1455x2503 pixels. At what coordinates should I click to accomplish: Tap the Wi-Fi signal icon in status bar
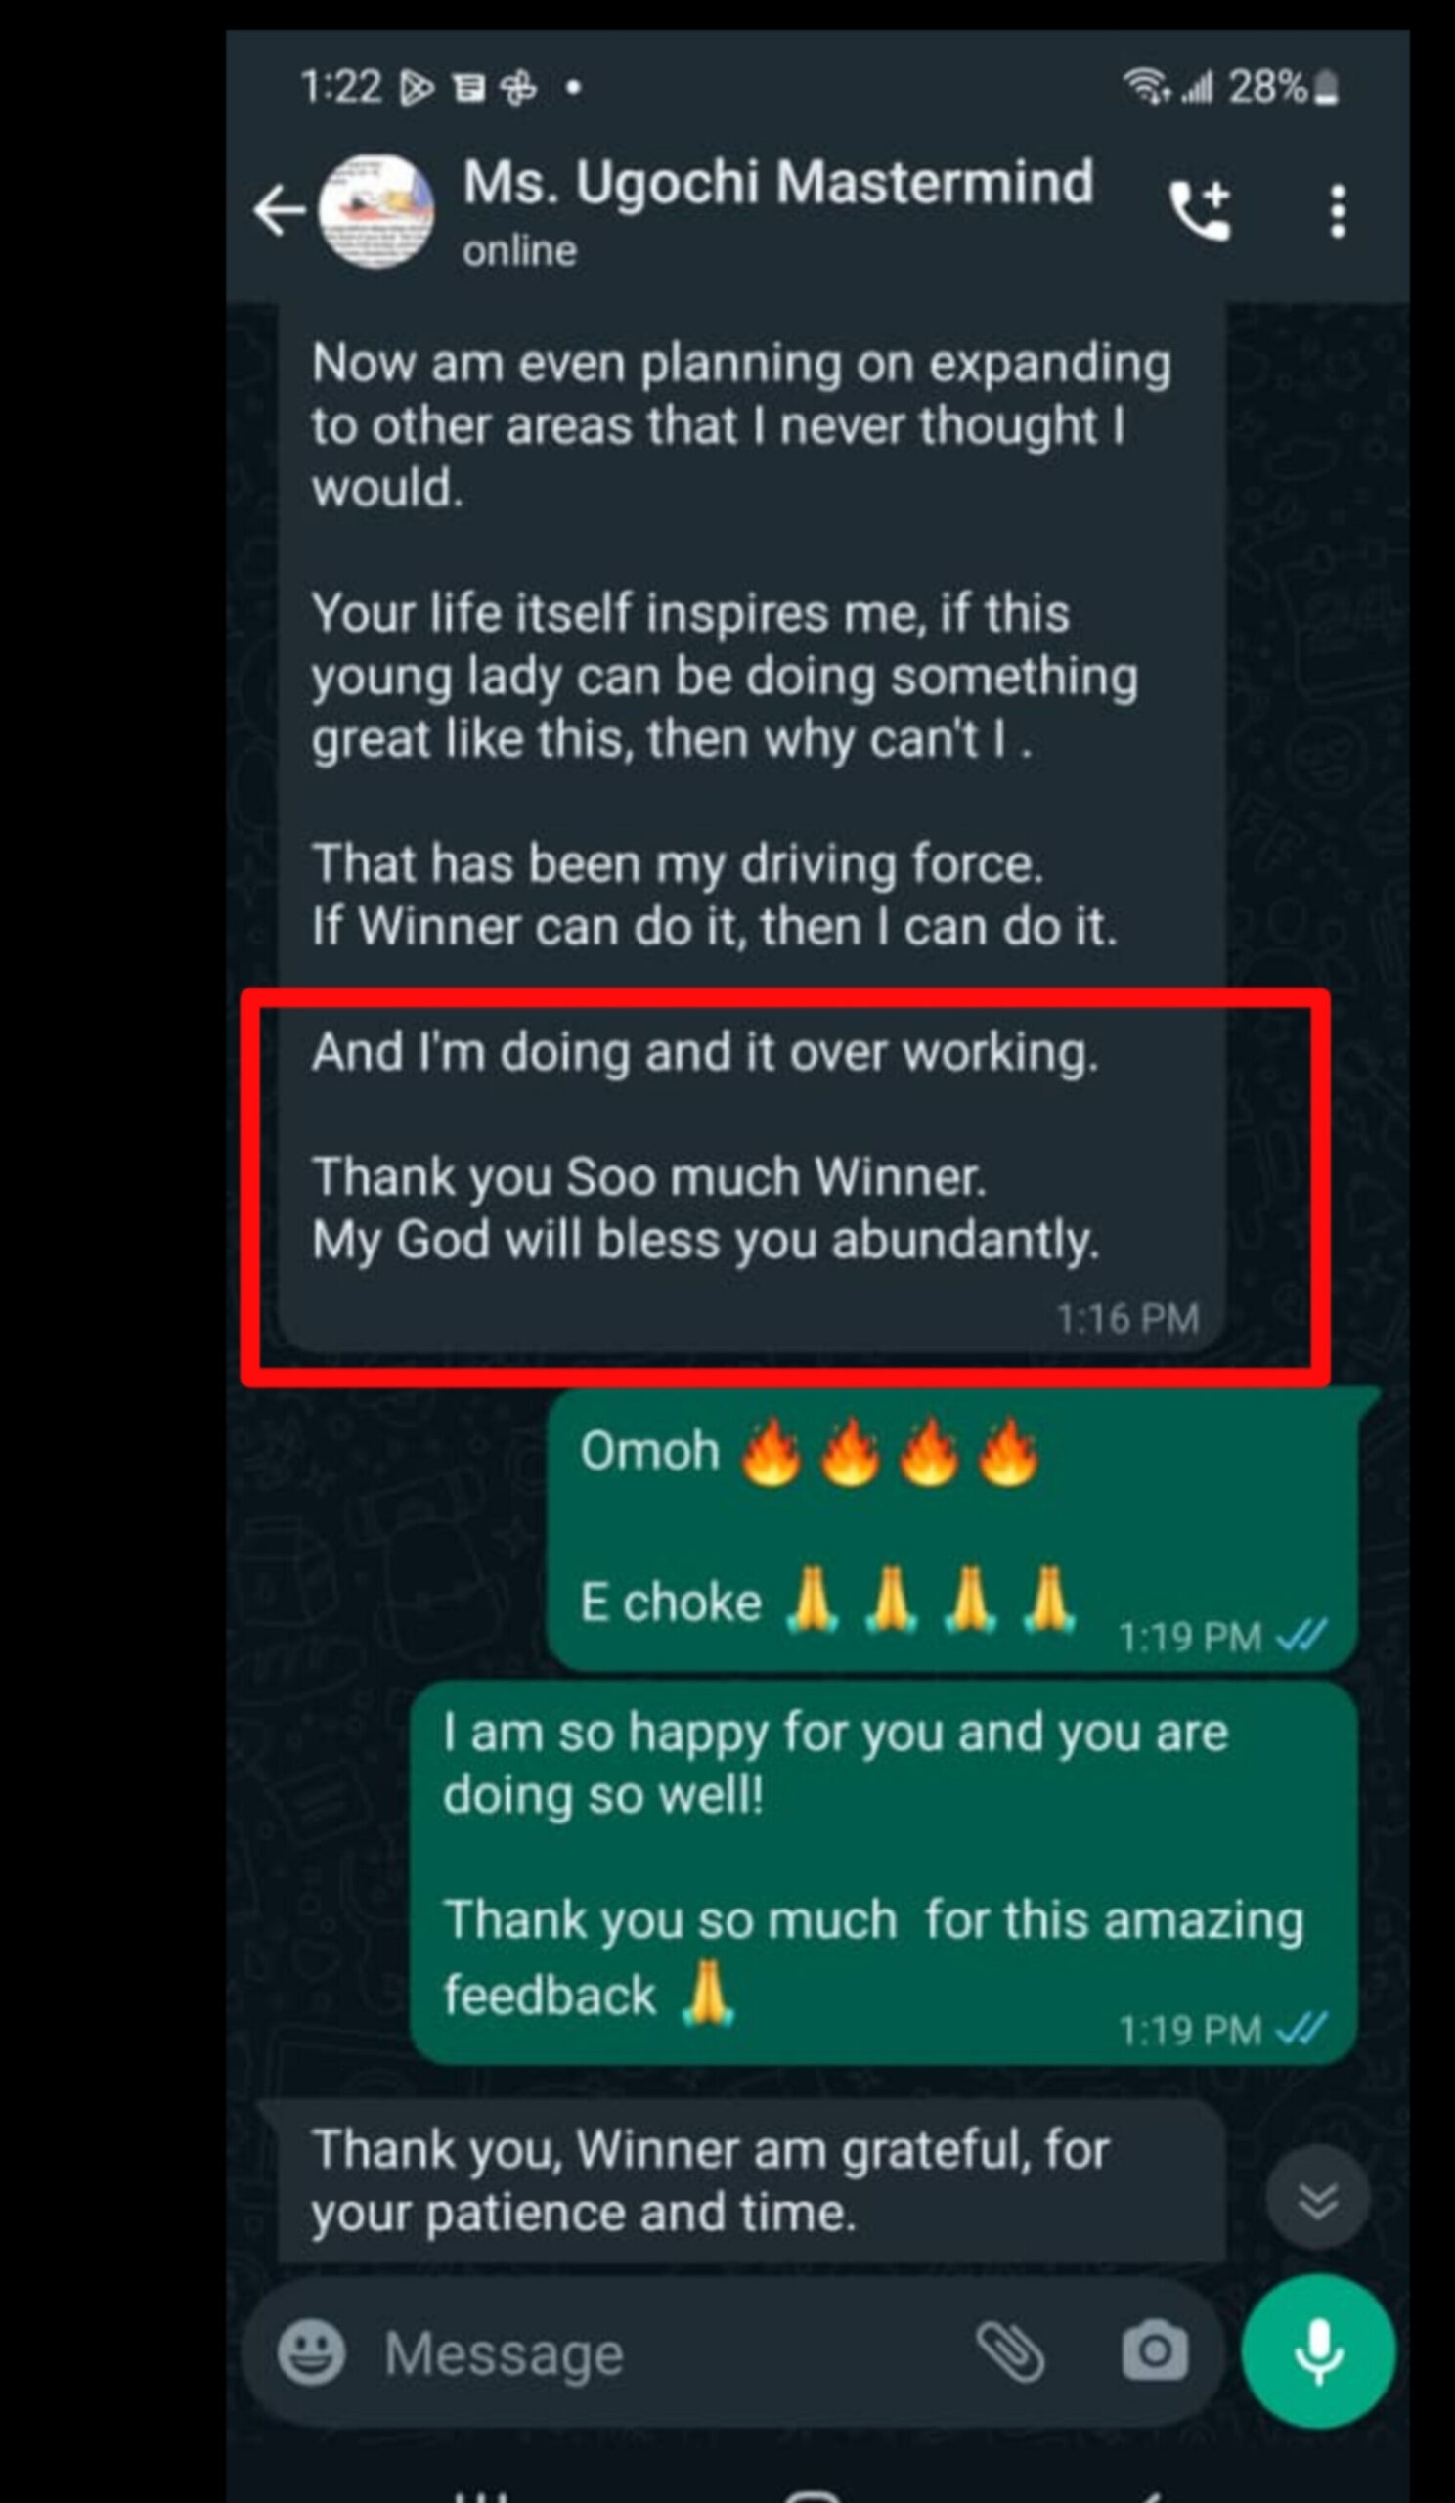[1146, 87]
